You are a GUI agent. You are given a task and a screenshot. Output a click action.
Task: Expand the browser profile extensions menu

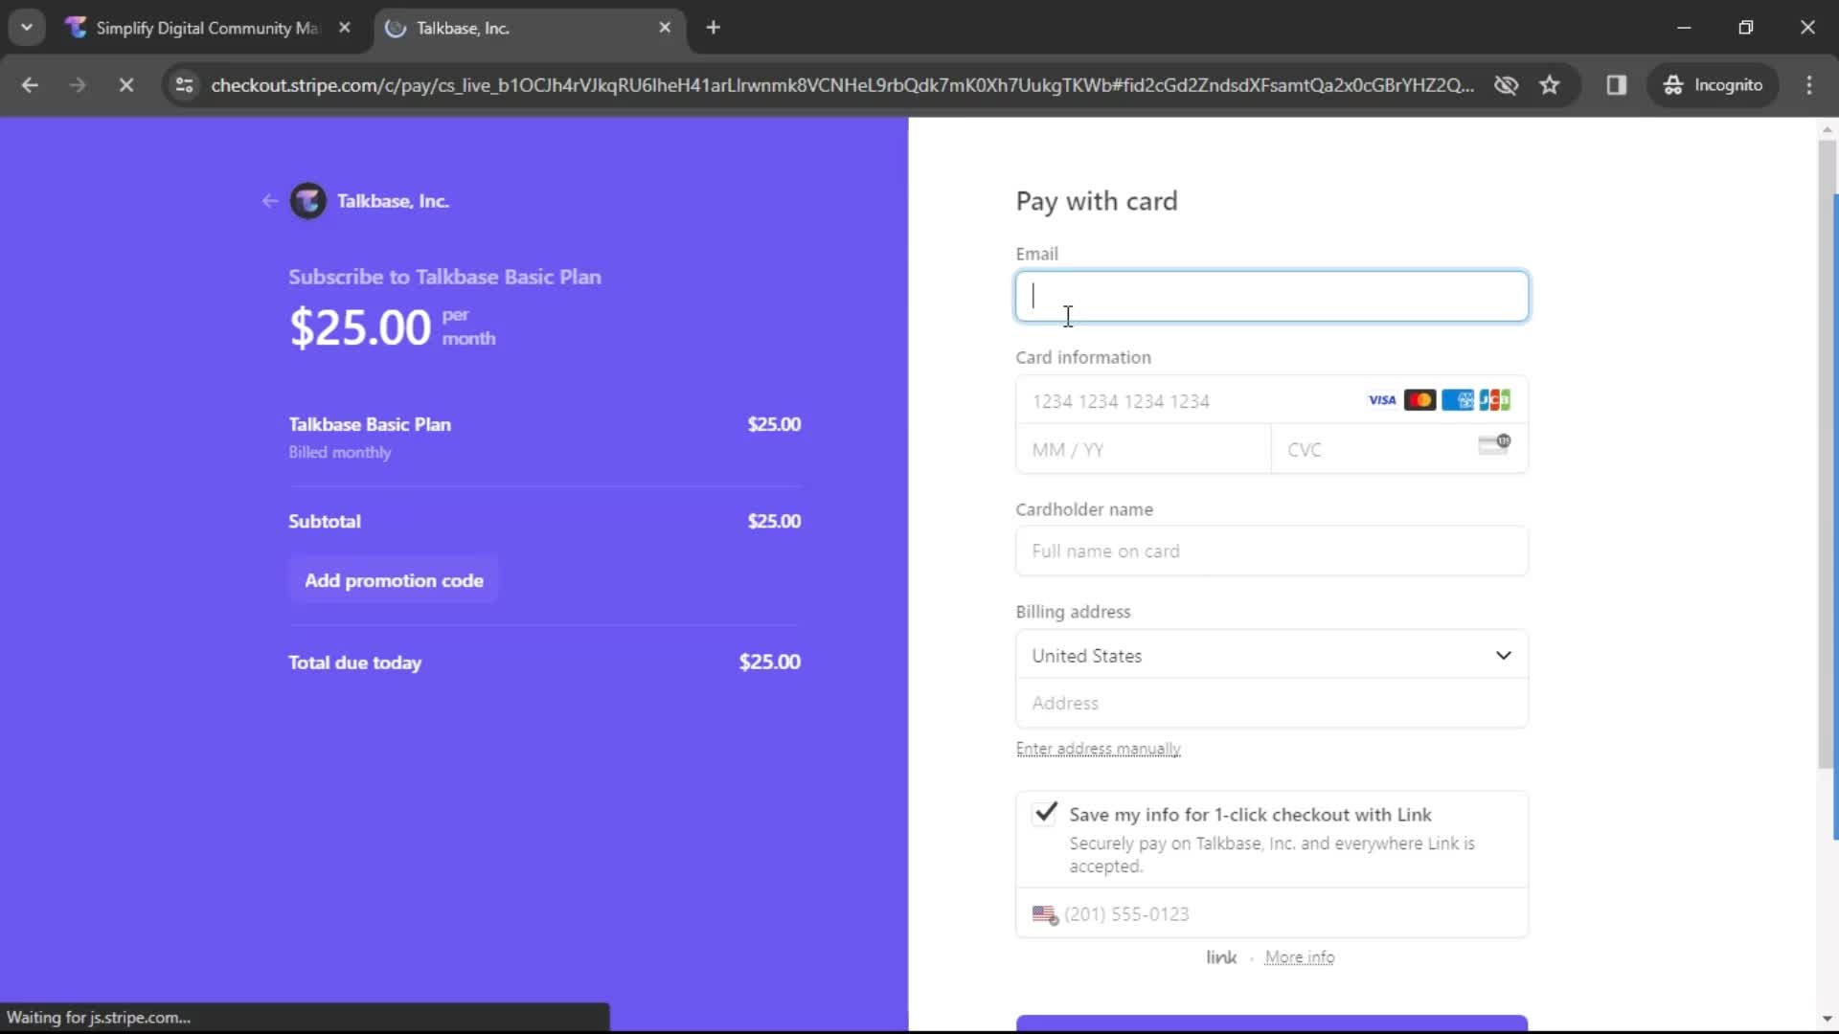coord(1618,84)
